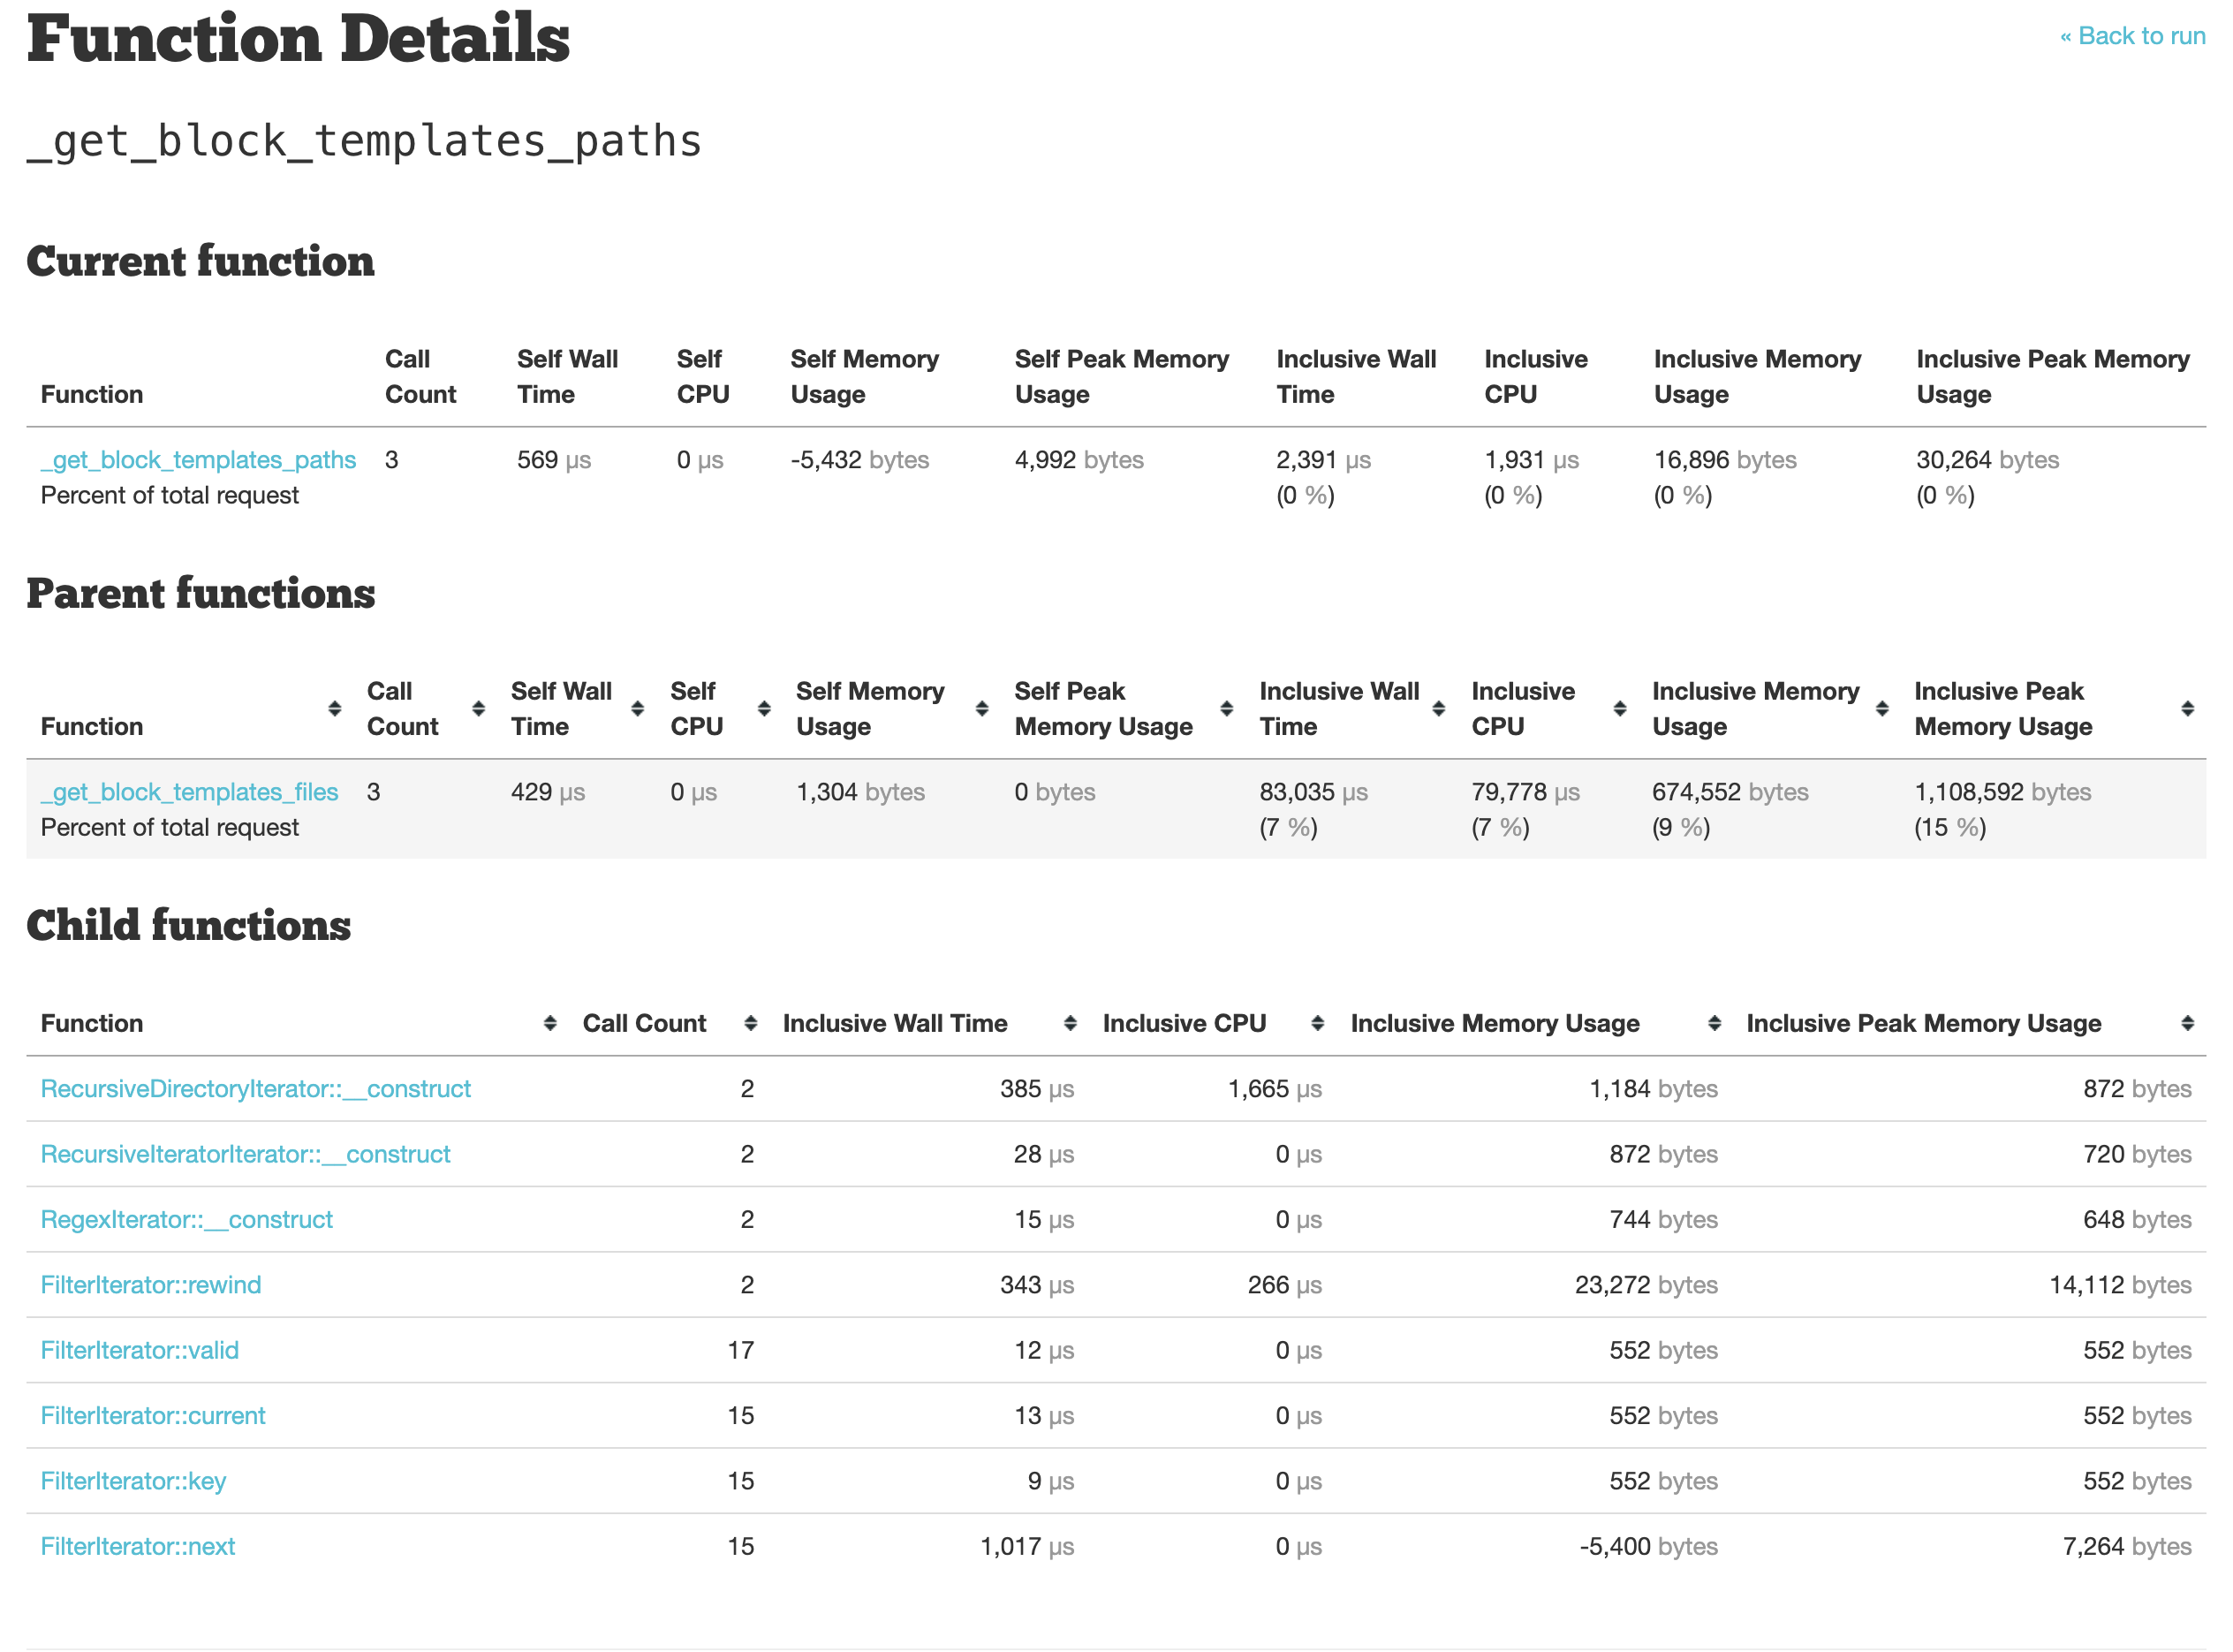Viewport: 2233px width, 1652px height.
Task: Open FilterIterator::valid child function
Action: [139, 1350]
